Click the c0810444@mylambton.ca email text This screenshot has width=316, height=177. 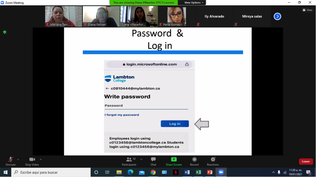click(135, 88)
